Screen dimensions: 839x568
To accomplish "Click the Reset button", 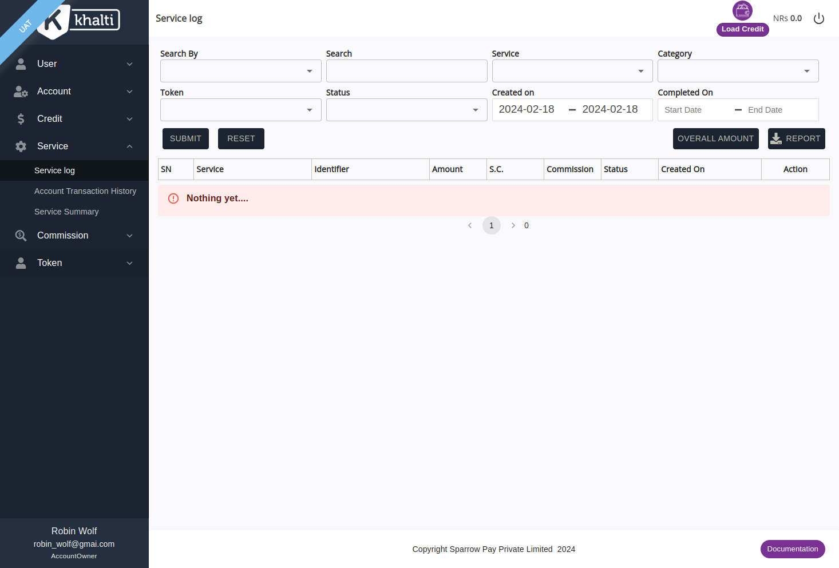I will pyautogui.click(x=241, y=138).
